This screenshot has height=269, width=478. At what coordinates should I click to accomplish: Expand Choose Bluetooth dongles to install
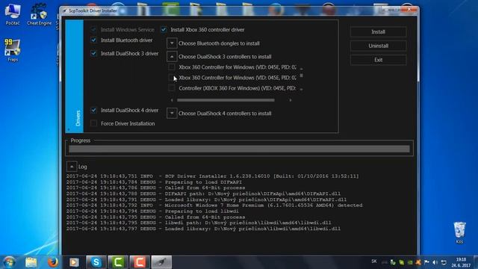point(172,43)
